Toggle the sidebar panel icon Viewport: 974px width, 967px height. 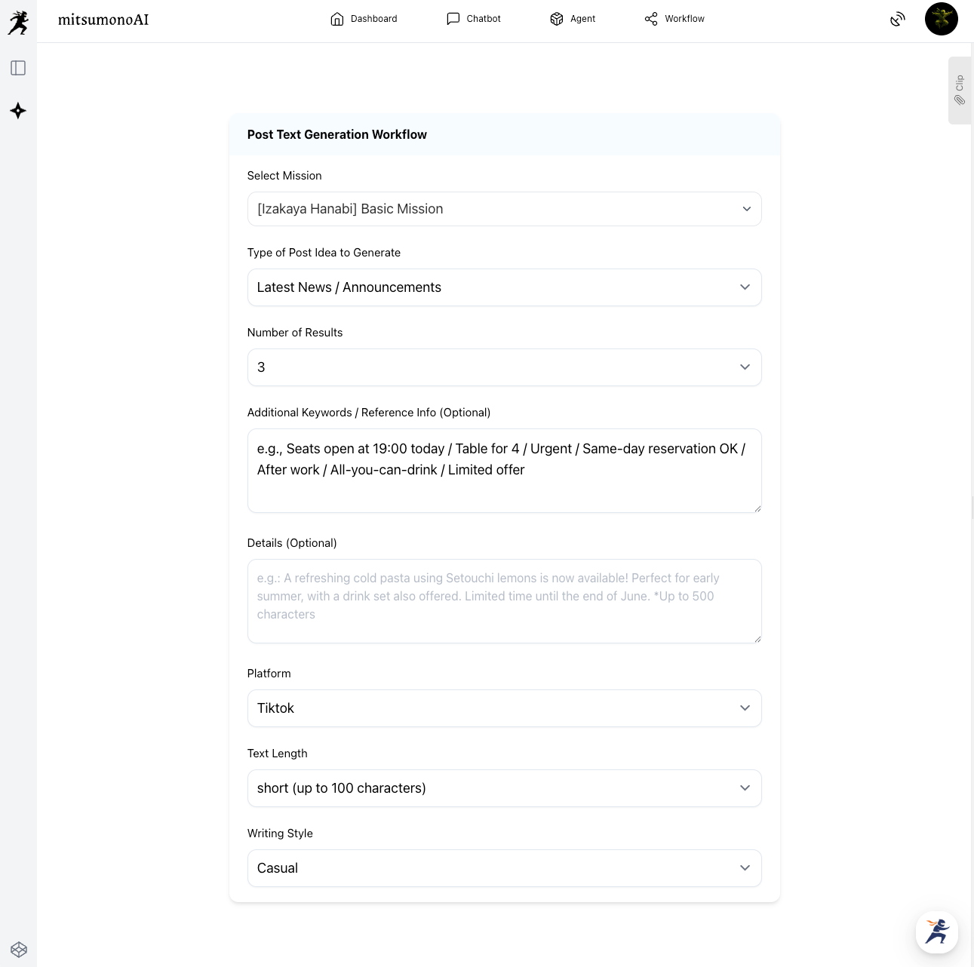18,68
